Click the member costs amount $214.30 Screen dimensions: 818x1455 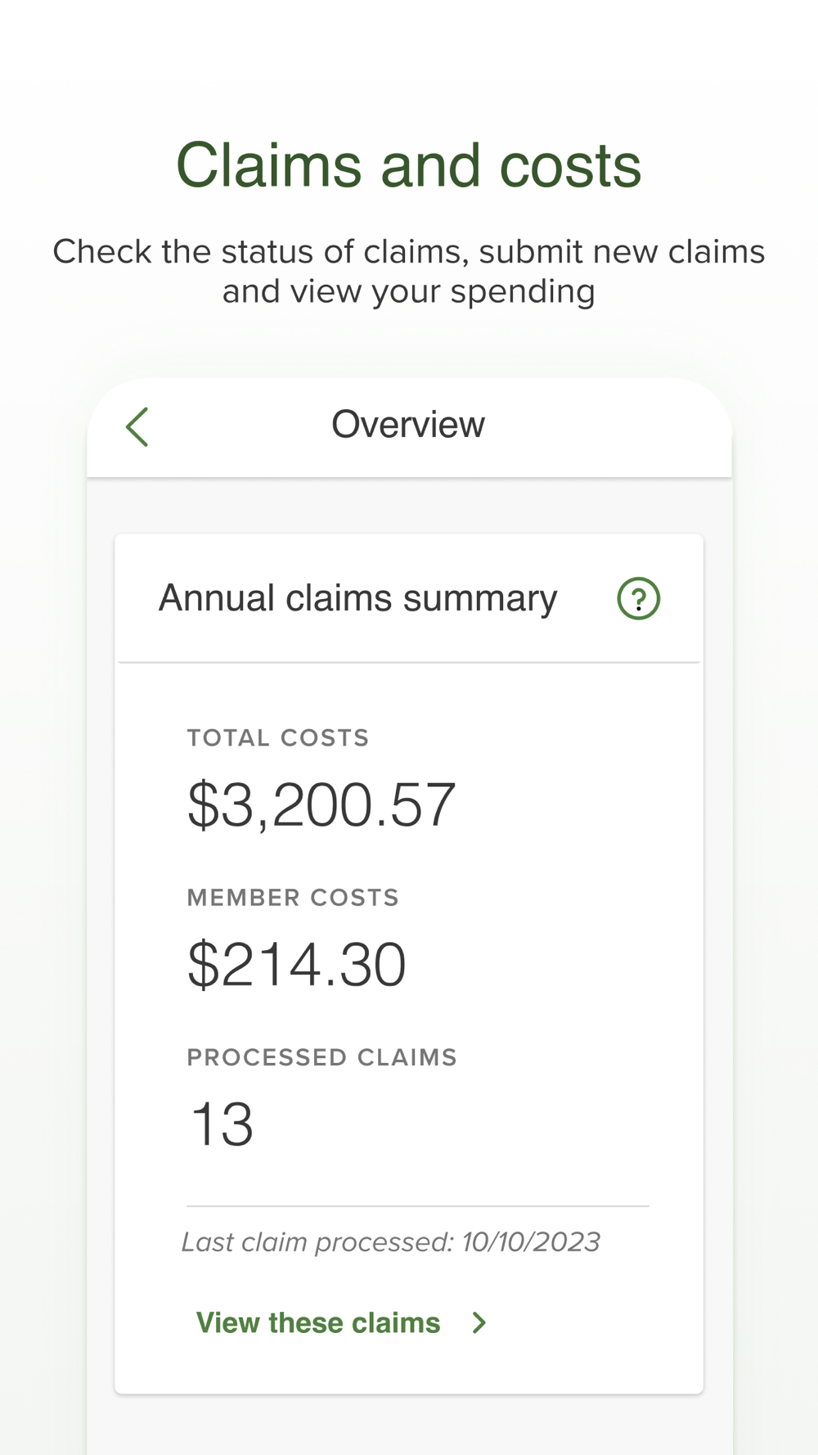point(297,965)
